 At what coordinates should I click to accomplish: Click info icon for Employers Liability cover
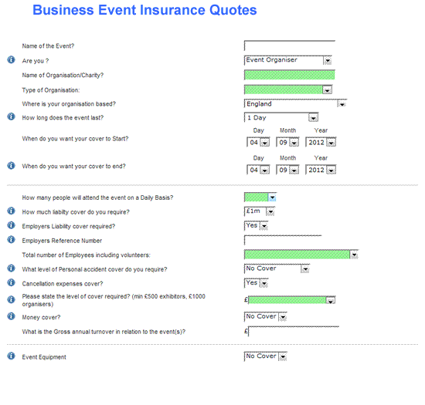click(11, 225)
